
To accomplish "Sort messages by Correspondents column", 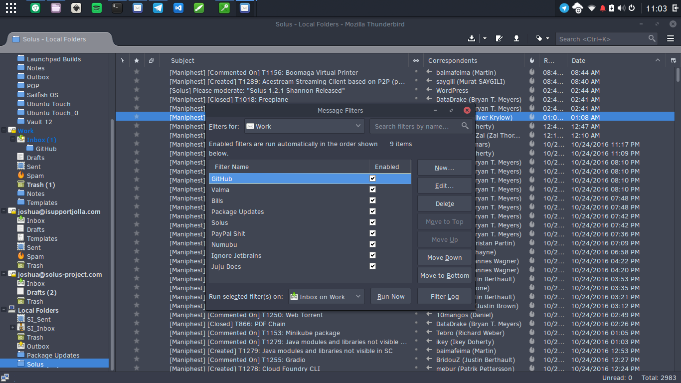I will coord(474,60).
